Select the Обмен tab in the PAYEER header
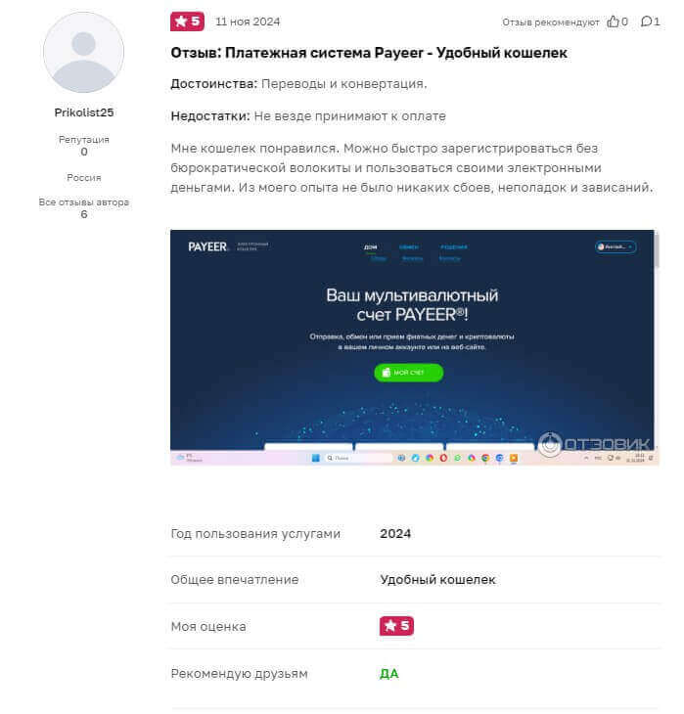The width and height of the screenshot is (684, 714). tap(409, 247)
